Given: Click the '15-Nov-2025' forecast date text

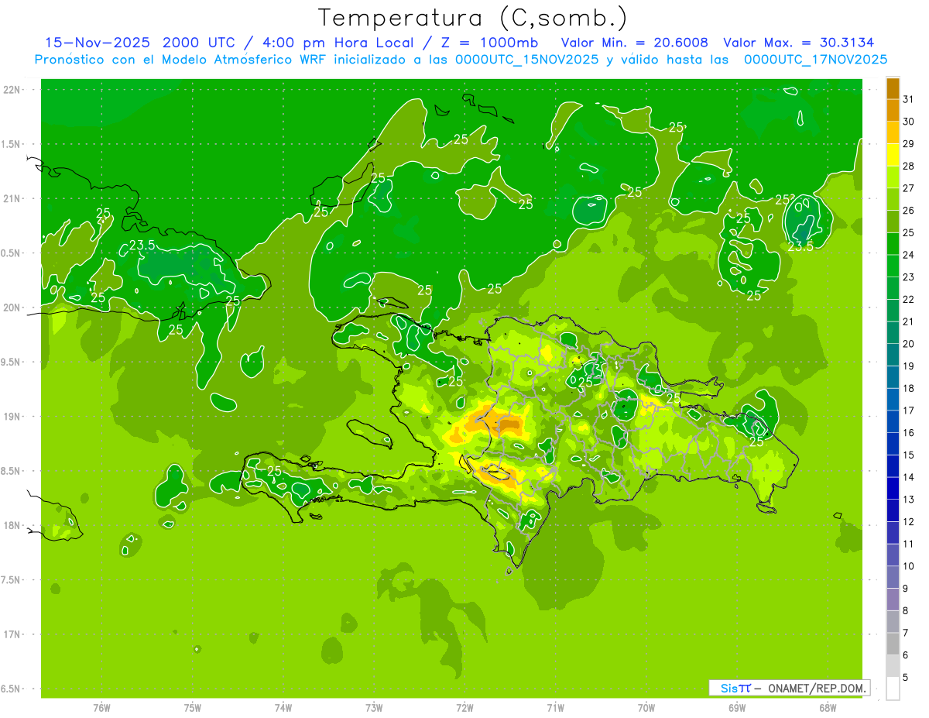Looking at the screenshot, I should (98, 43).
